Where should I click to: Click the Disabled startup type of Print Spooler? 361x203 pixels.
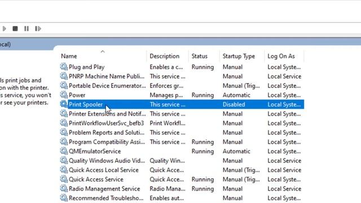234,104
